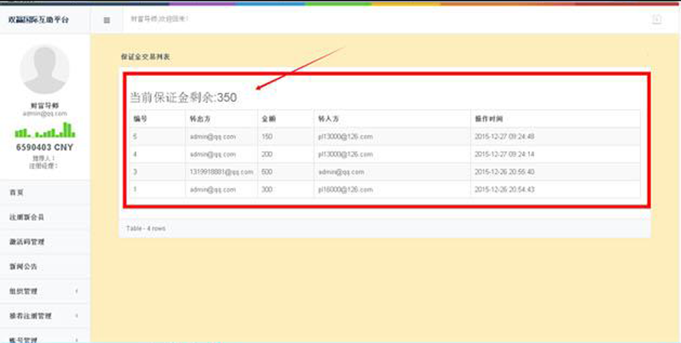This screenshot has width=681, height=343.
Task: Click amount 150 in row 5
Action: click(x=267, y=137)
